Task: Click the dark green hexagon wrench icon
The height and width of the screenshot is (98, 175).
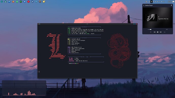Action: point(6,2)
